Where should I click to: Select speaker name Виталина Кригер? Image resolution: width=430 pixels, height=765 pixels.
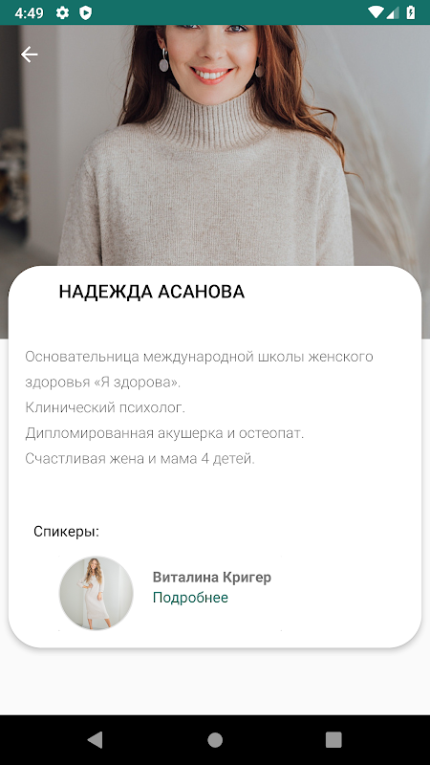[212, 578]
